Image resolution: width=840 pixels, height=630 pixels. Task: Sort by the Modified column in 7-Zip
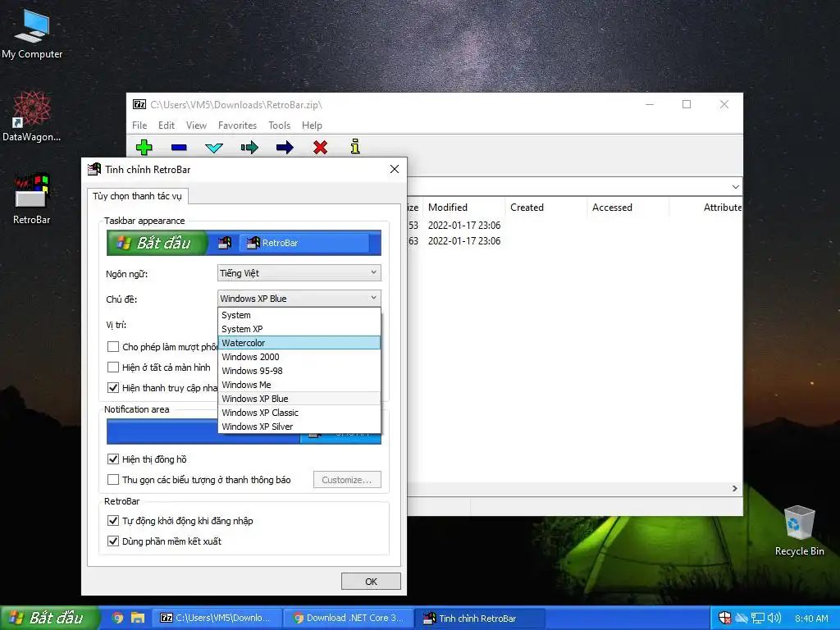click(x=464, y=208)
